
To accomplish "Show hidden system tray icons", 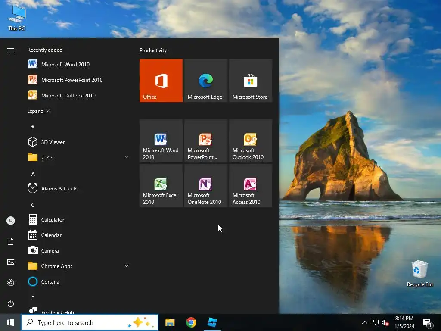I will pyautogui.click(x=364, y=322).
